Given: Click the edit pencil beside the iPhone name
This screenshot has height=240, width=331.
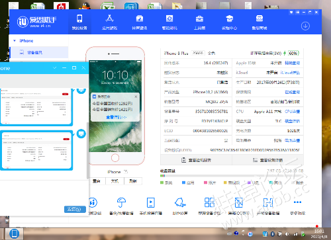Looking at the screenshot, I should (126, 172).
